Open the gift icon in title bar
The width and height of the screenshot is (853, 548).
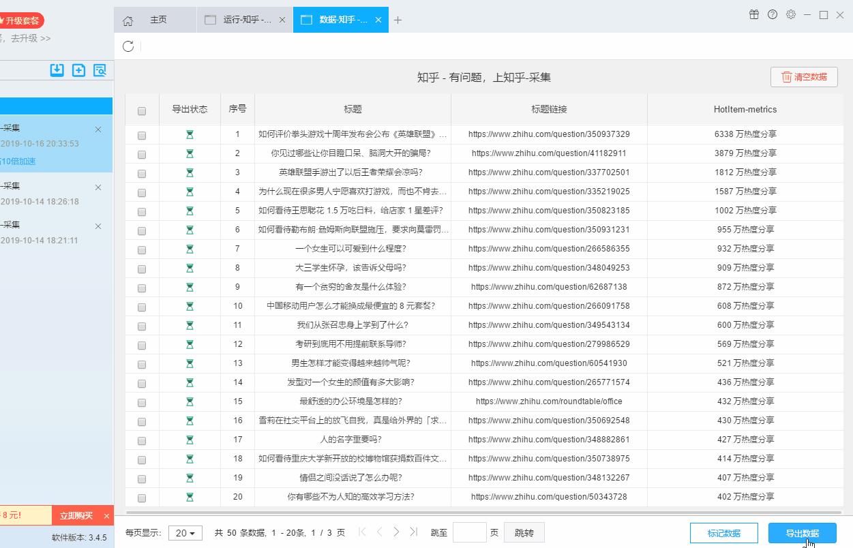pos(754,14)
